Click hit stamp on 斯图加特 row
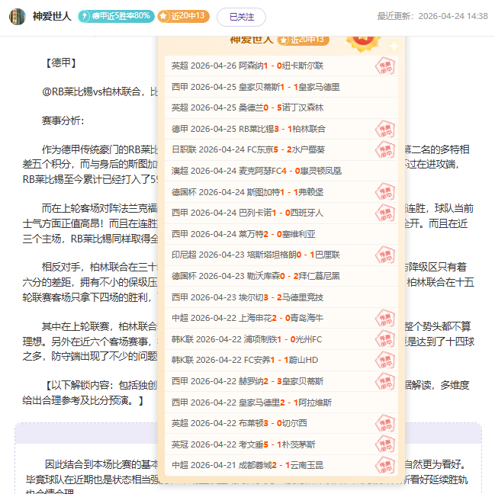 (385, 192)
